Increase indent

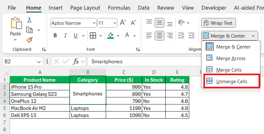click(191, 35)
